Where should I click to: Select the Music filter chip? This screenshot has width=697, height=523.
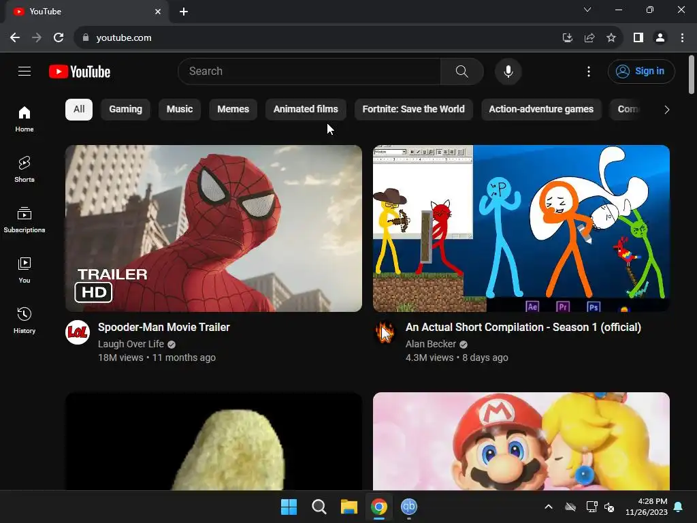tap(180, 110)
